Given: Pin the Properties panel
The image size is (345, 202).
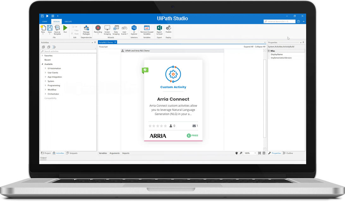Looking at the screenshot, I should point(303,42).
